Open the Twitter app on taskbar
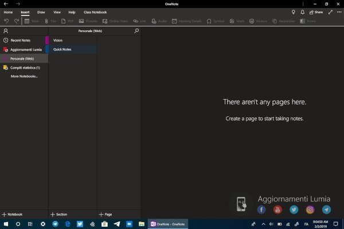This screenshot has height=229, width=344. point(80,224)
